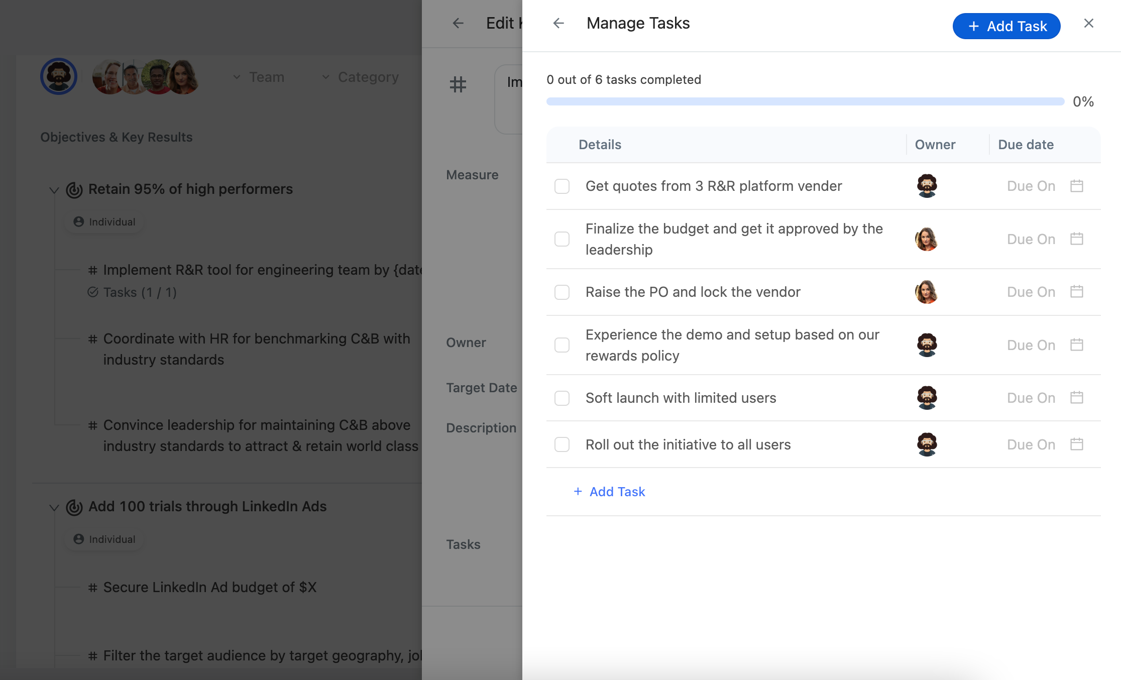The image size is (1121, 680).
Task: Set Due On for 'Raise the PO' task
Action: tap(1031, 292)
